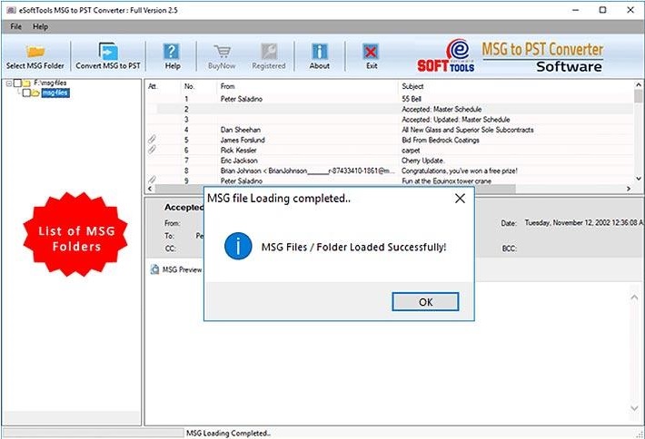645x439 pixels.
Task: Click the eSoftTools logo
Action: (x=446, y=55)
